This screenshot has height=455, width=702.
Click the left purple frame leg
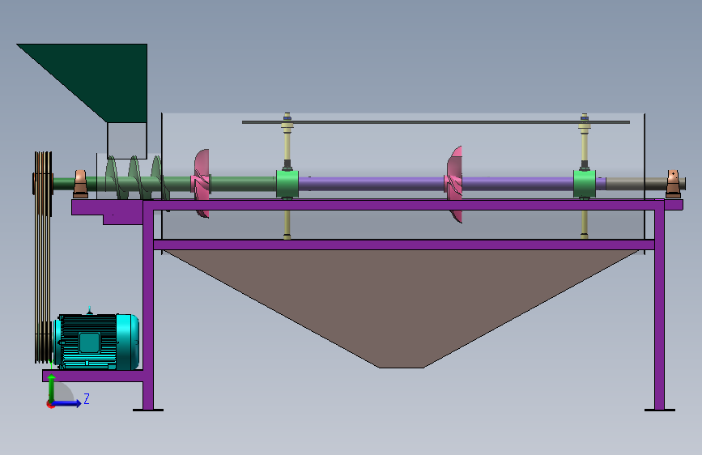[x=148, y=309]
